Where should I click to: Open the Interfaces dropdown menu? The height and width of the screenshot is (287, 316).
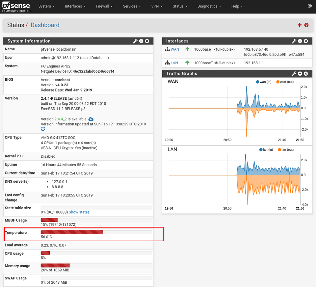coord(75,6)
